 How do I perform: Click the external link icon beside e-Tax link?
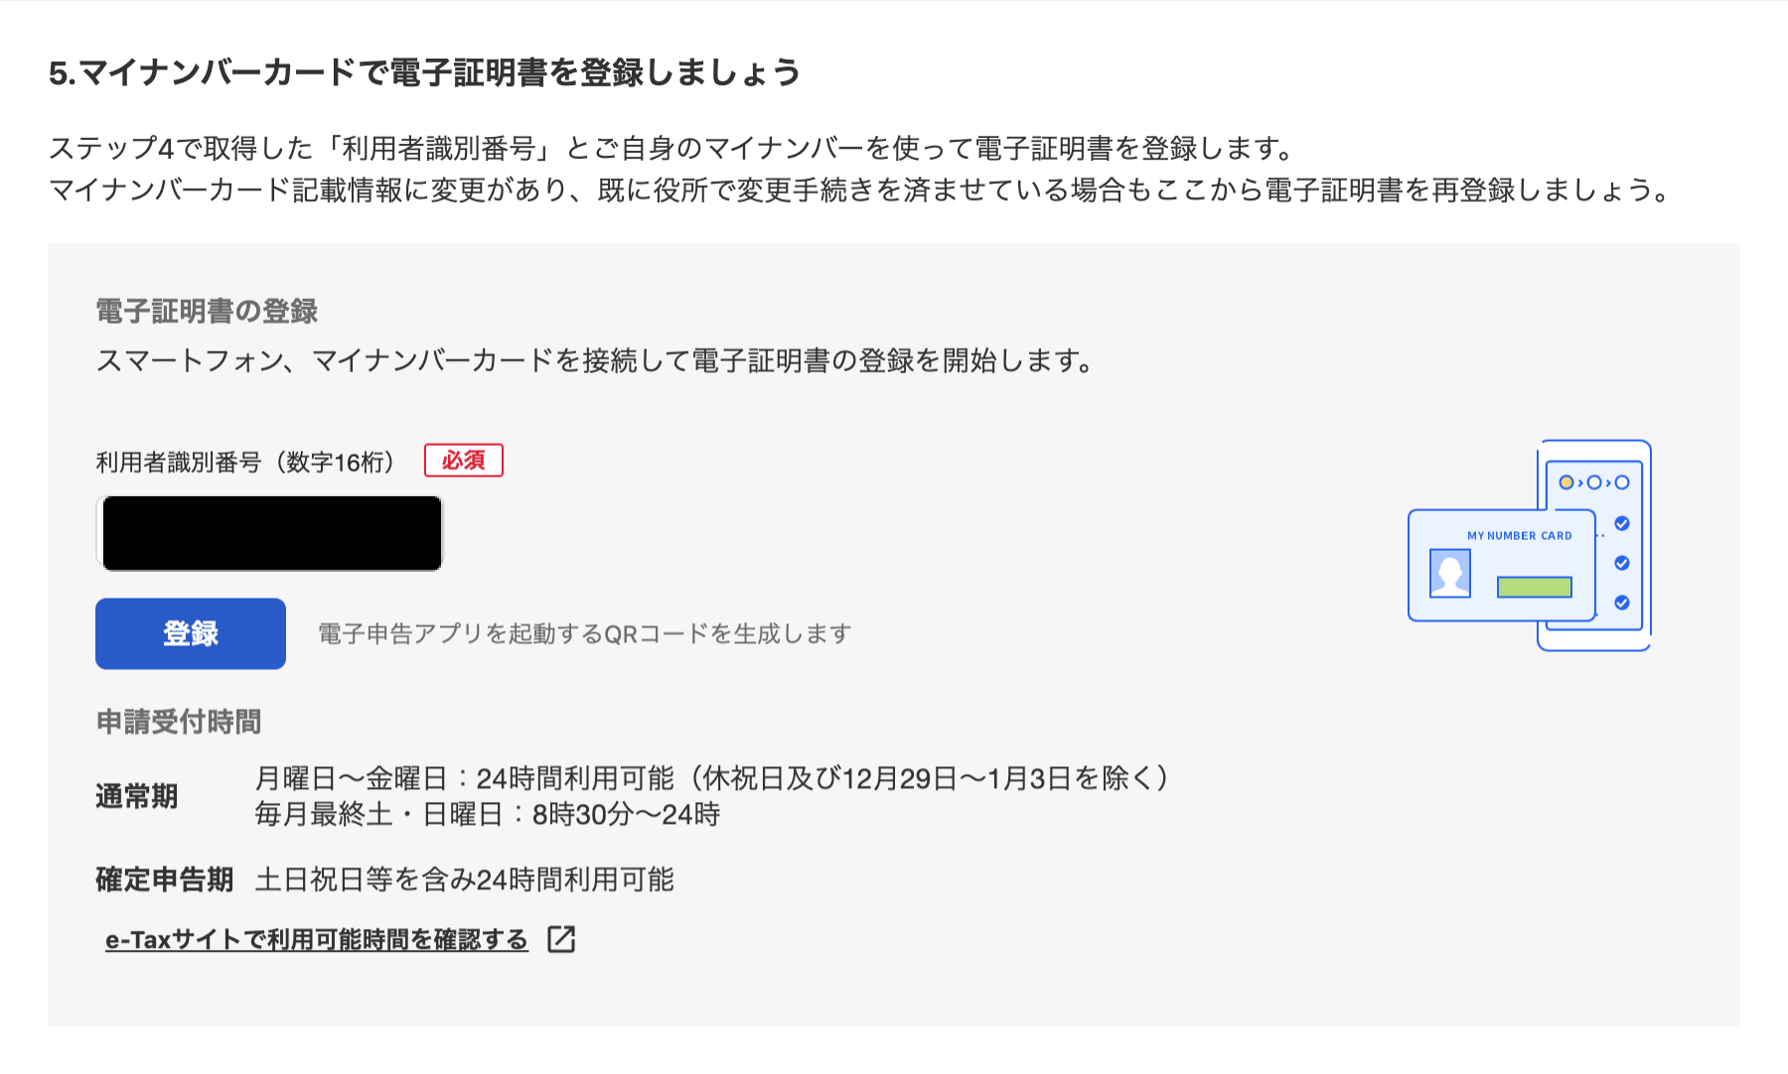(x=562, y=939)
